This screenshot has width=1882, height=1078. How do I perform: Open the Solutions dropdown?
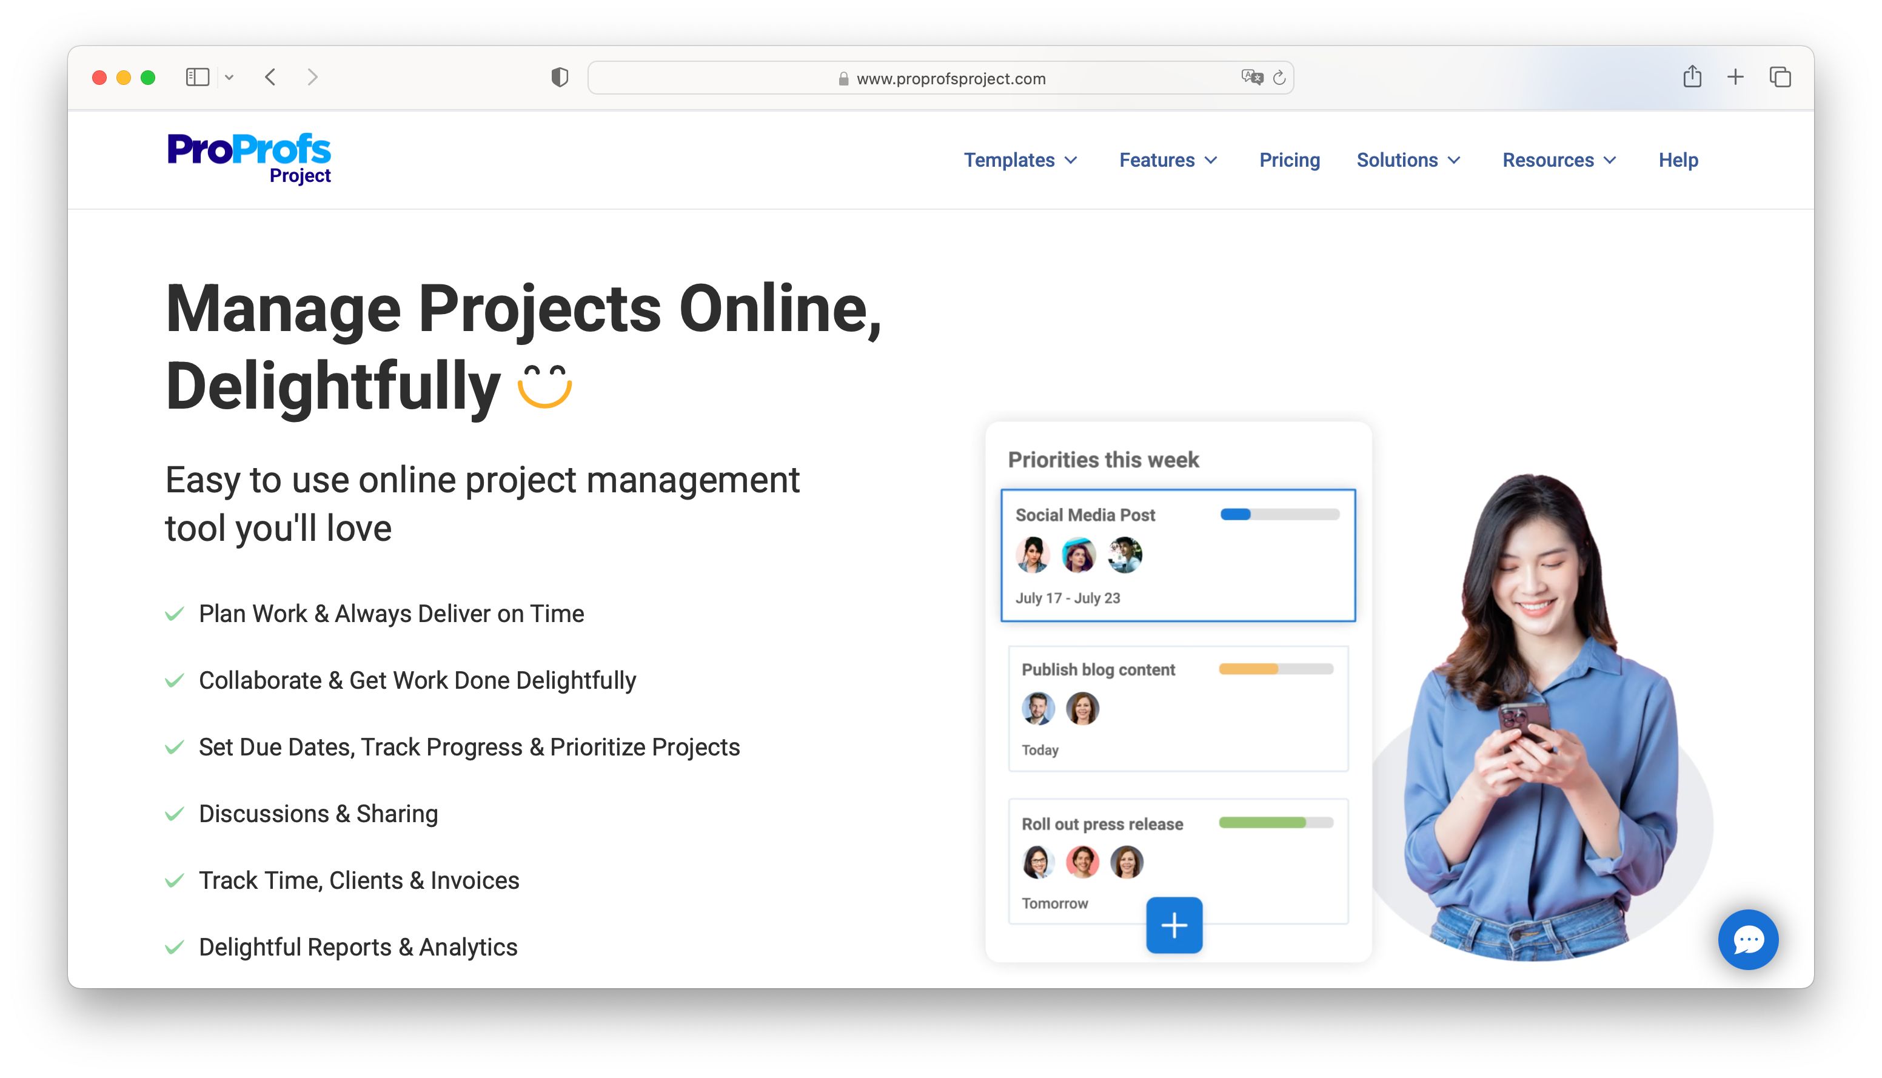coord(1407,160)
